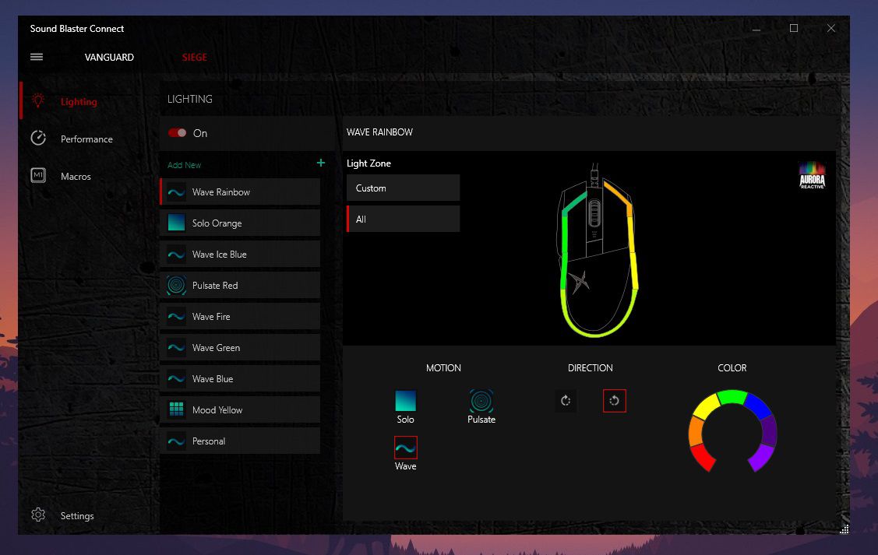Image resolution: width=878 pixels, height=555 pixels.
Task: Open Settings from the sidebar
Action: 76,516
